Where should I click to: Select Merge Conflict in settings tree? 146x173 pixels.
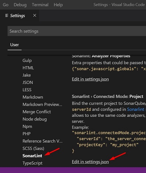(37, 112)
